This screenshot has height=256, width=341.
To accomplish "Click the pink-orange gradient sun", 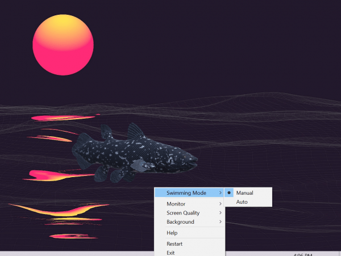I will click(63, 45).
